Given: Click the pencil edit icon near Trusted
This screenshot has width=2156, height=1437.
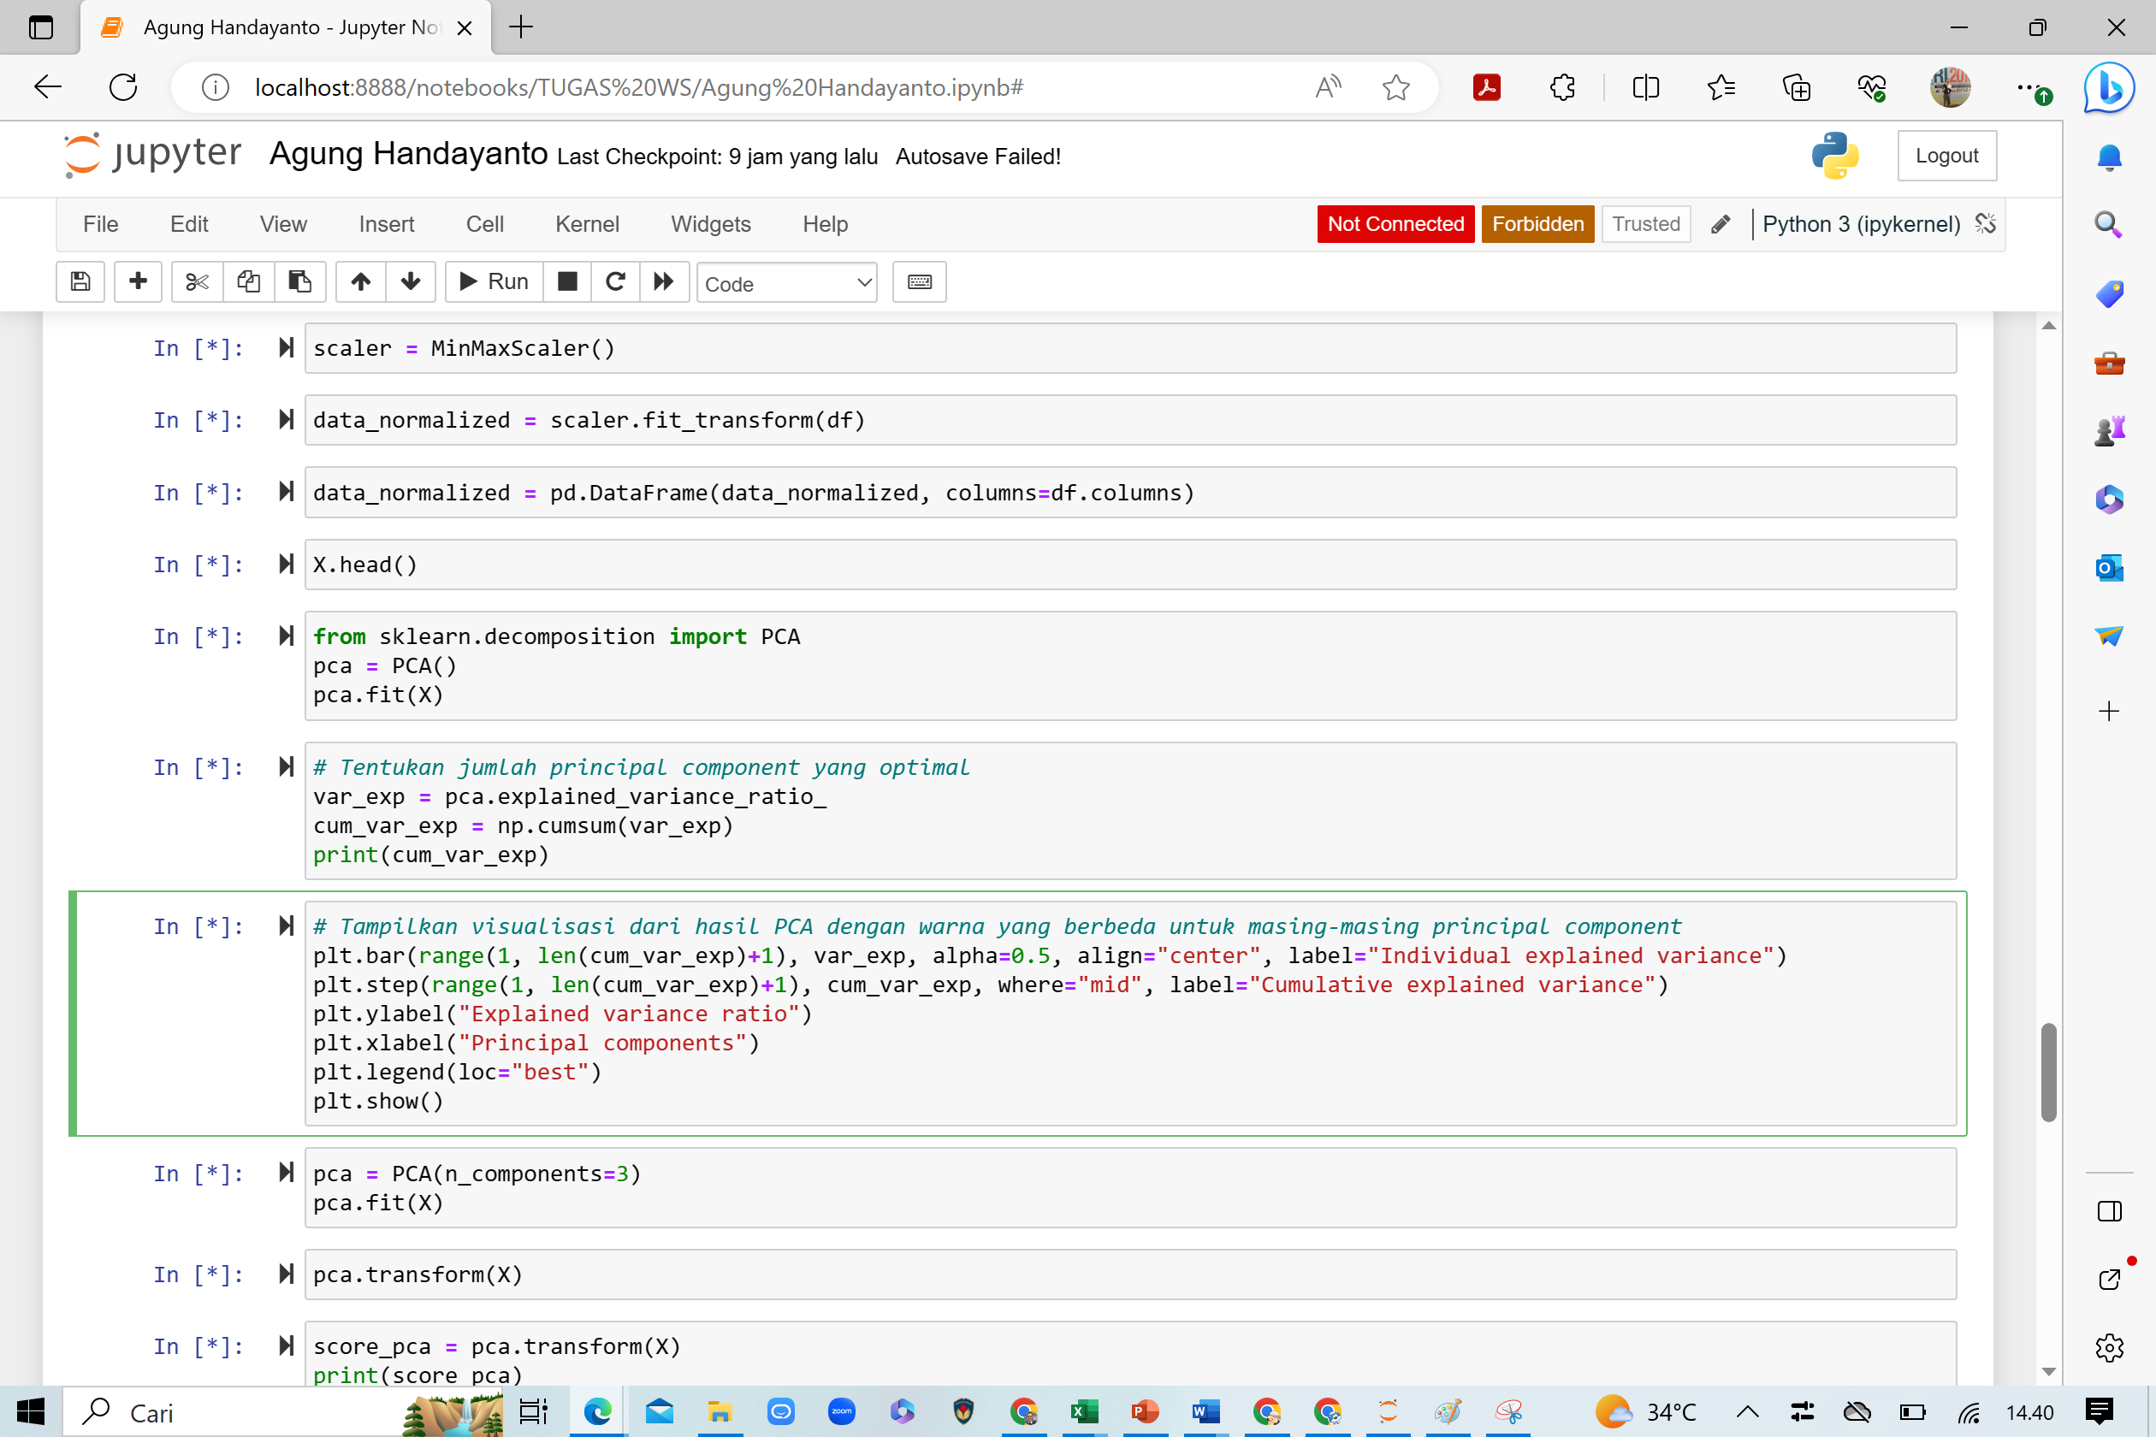Looking at the screenshot, I should (x=1721, y=223).
